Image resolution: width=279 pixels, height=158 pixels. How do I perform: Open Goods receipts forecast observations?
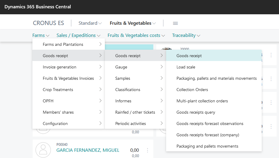point(214,123)
